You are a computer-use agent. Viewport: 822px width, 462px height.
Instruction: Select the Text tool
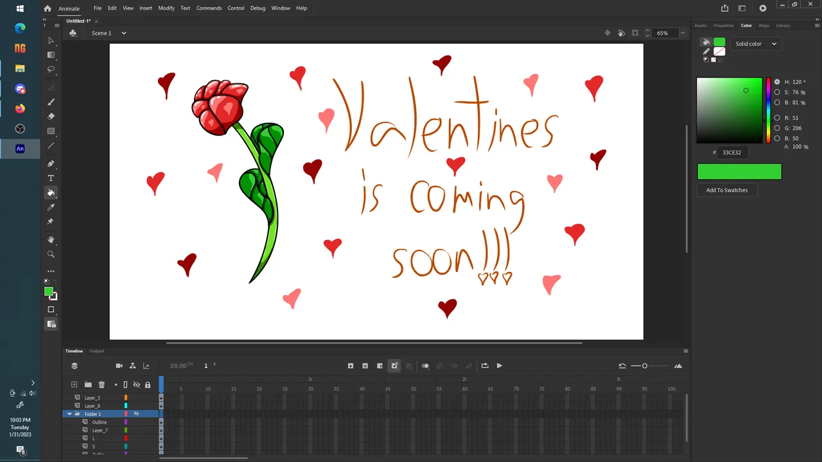pyautogui.click(x=51, y=178)
